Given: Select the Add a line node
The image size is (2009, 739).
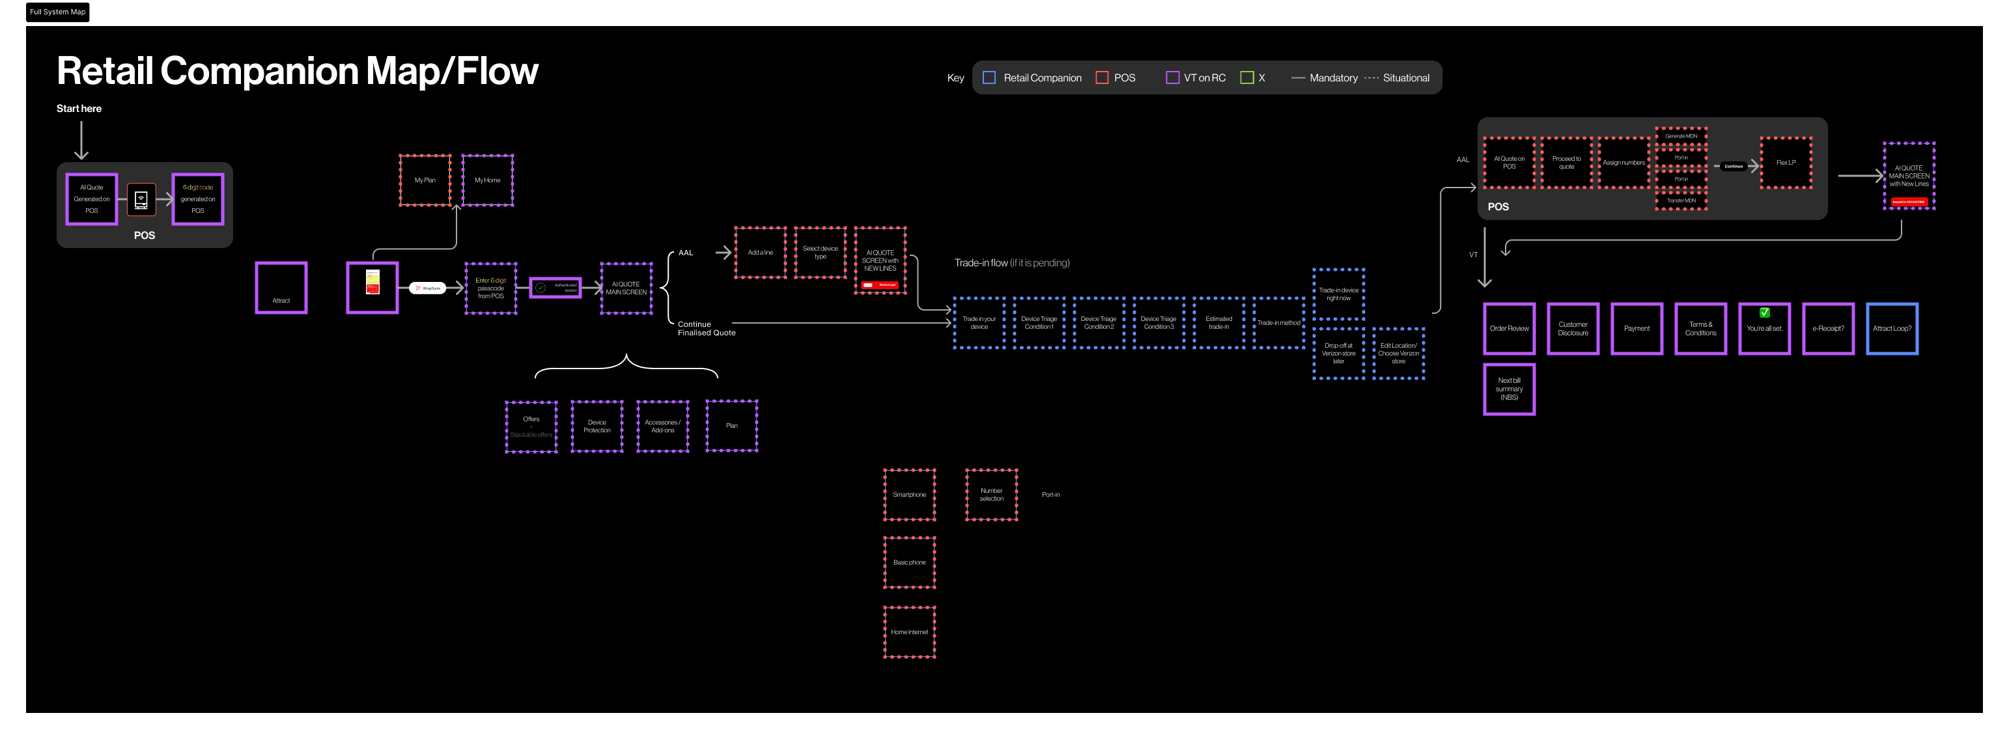Looking at the screenshot, I should coord(761,253).
